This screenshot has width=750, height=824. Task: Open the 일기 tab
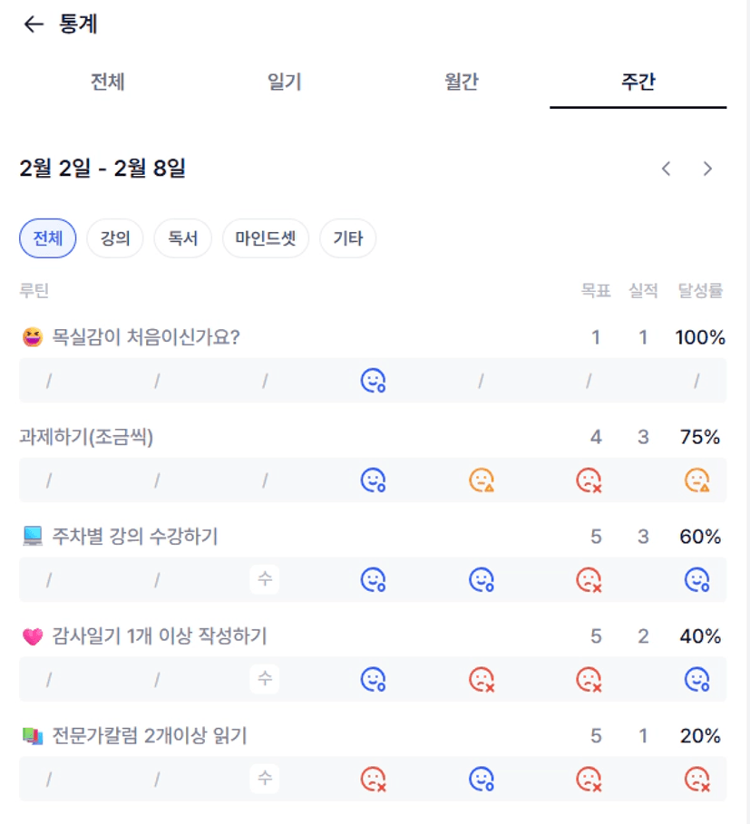tap(284, 82)
